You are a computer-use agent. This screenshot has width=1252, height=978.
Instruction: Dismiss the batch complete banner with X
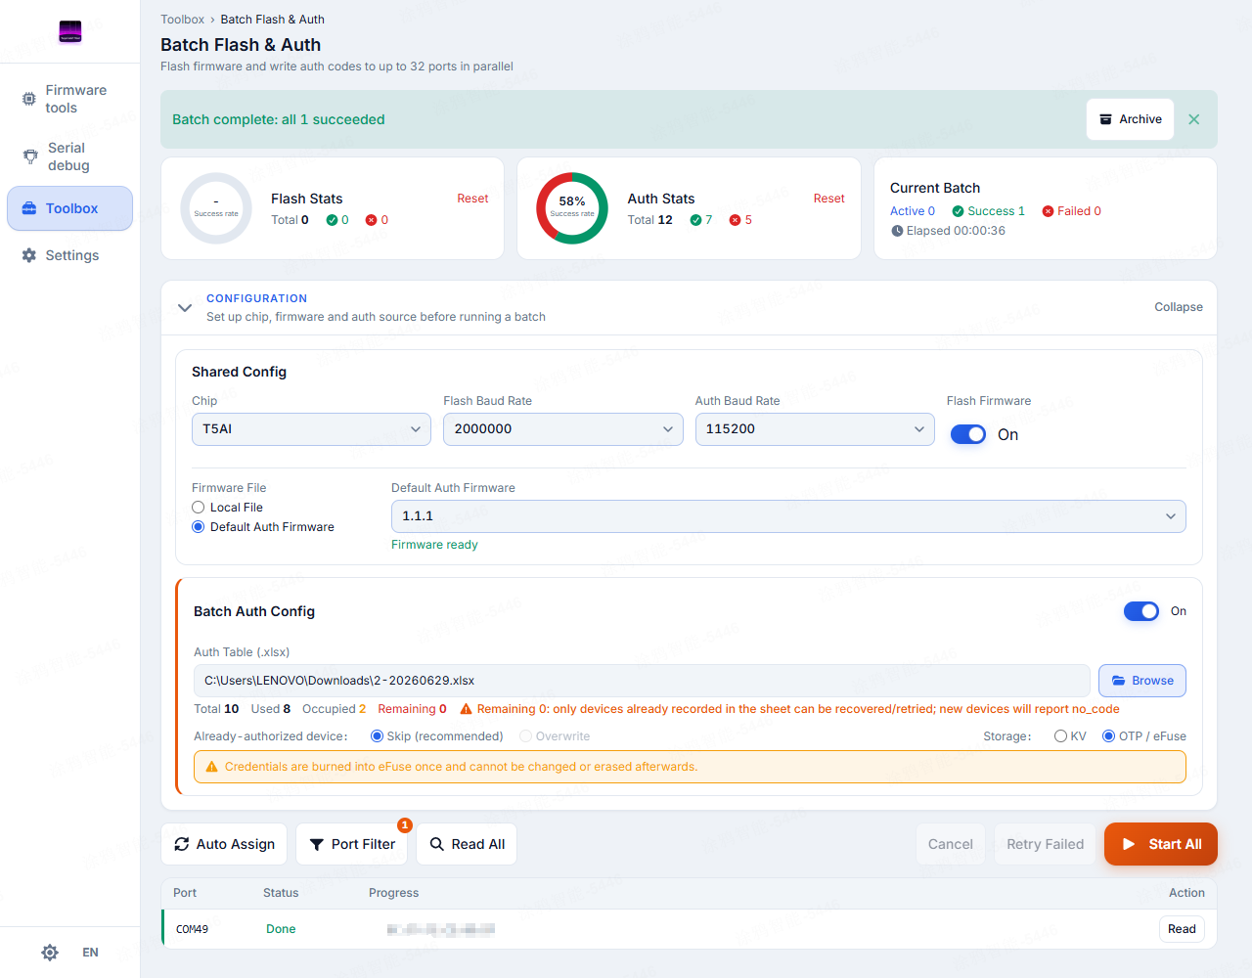pyautogui.click(x=1193, y=119)
